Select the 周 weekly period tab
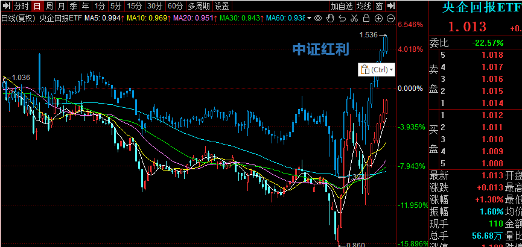522x247 pixels. coord(49,6)
